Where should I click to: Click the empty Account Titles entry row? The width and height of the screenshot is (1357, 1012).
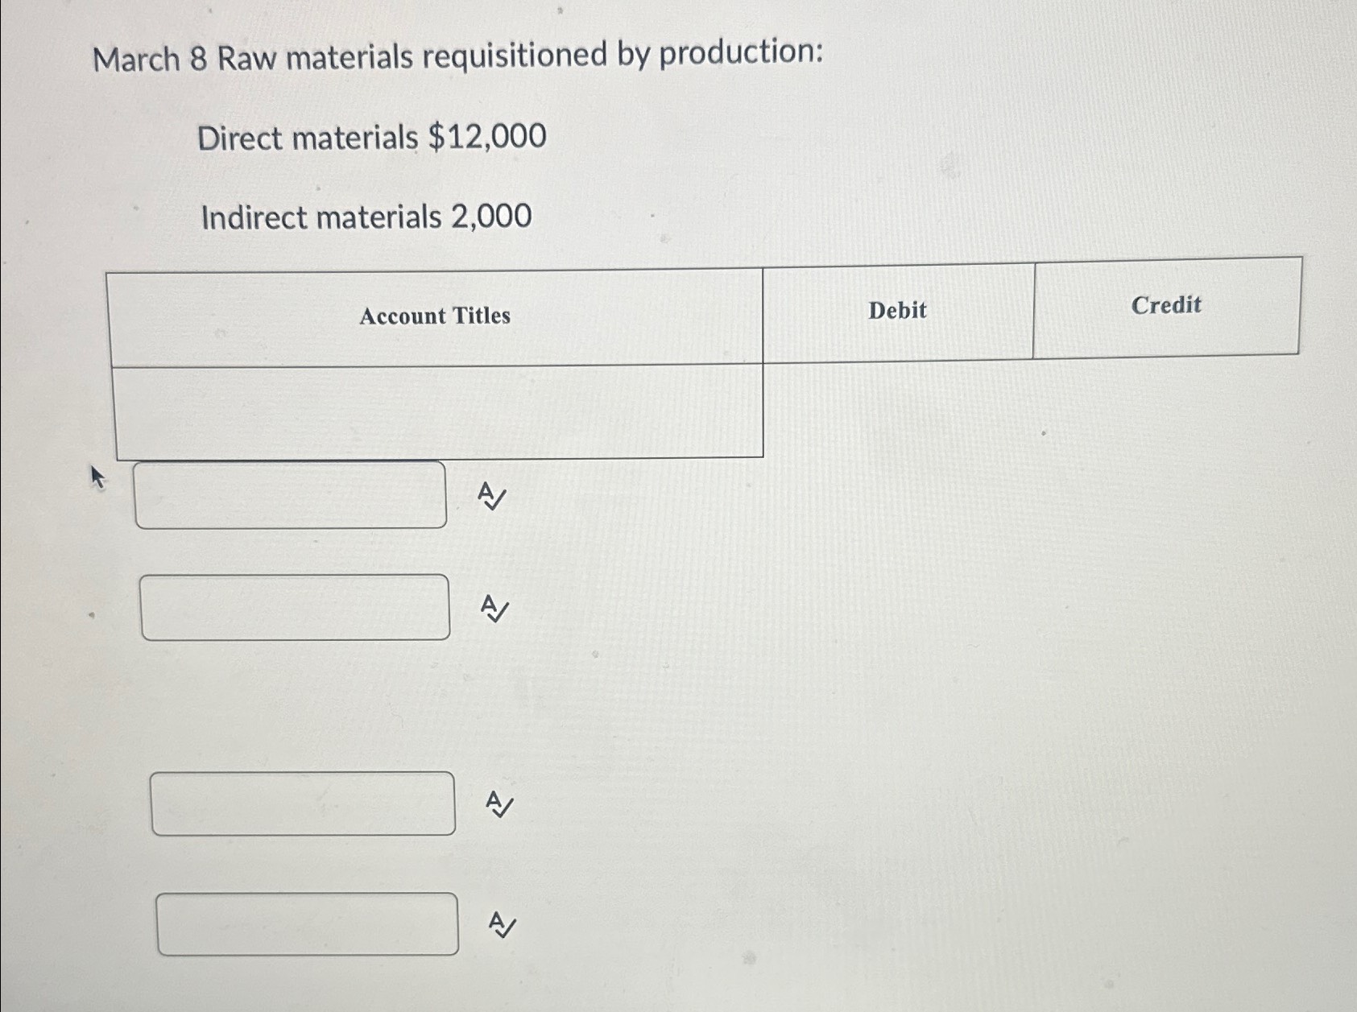435,409
